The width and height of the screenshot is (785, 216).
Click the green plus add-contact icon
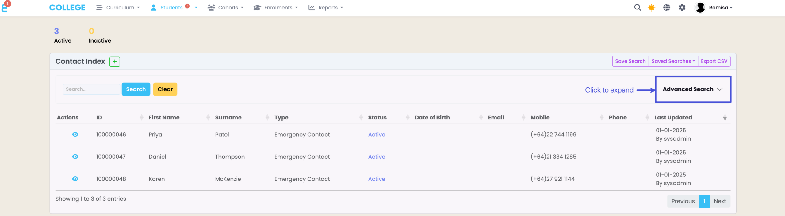click(x=115, y=62)
